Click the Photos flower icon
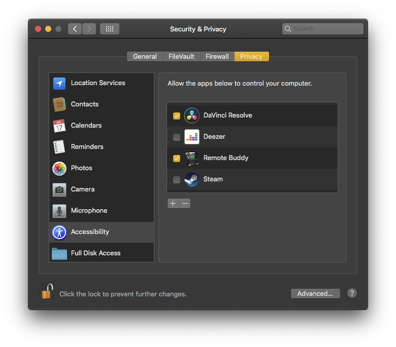The width and height of the screenshot is (396, 347). [59, 168]
